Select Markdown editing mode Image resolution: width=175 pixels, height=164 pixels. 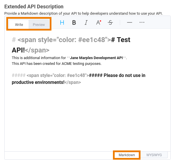pyautogui.click(x=127, y=155)
